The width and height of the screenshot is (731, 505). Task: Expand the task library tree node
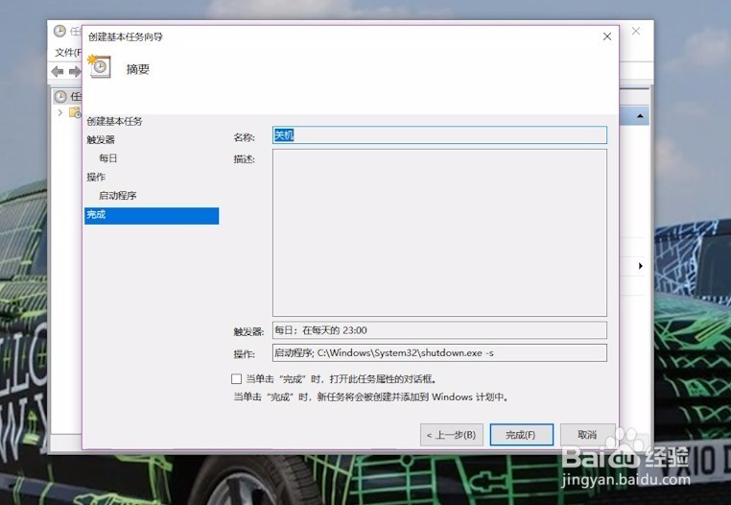[60, 112]
